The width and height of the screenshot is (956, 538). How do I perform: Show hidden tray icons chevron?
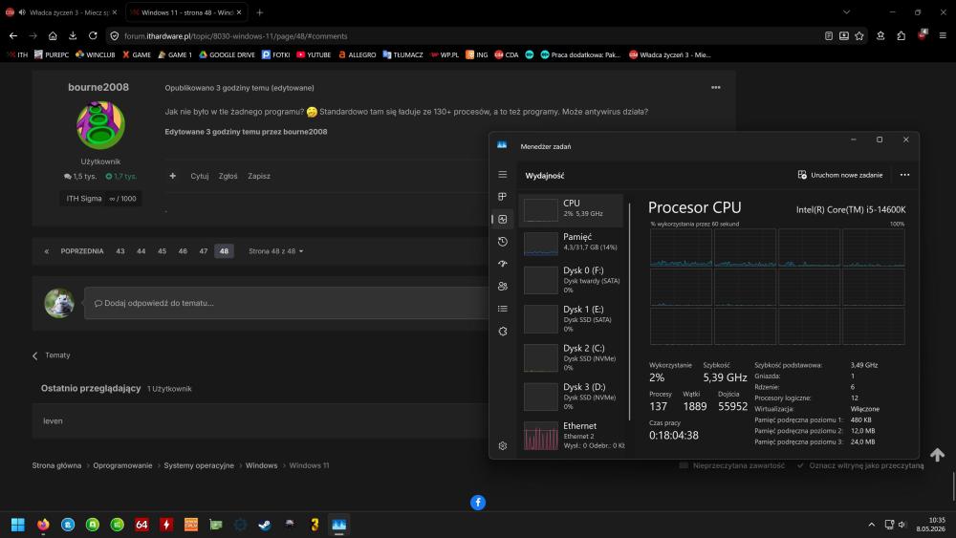tap(871, 525)
